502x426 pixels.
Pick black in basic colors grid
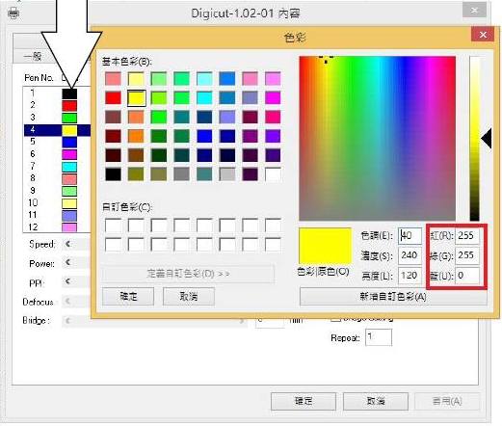(x=113, y=174)
